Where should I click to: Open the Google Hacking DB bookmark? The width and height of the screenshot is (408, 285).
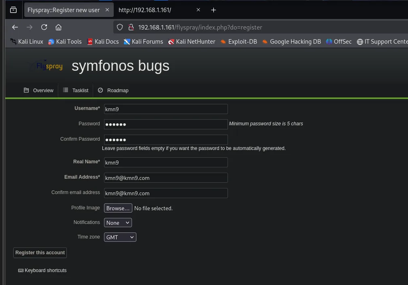coord(291,42)
